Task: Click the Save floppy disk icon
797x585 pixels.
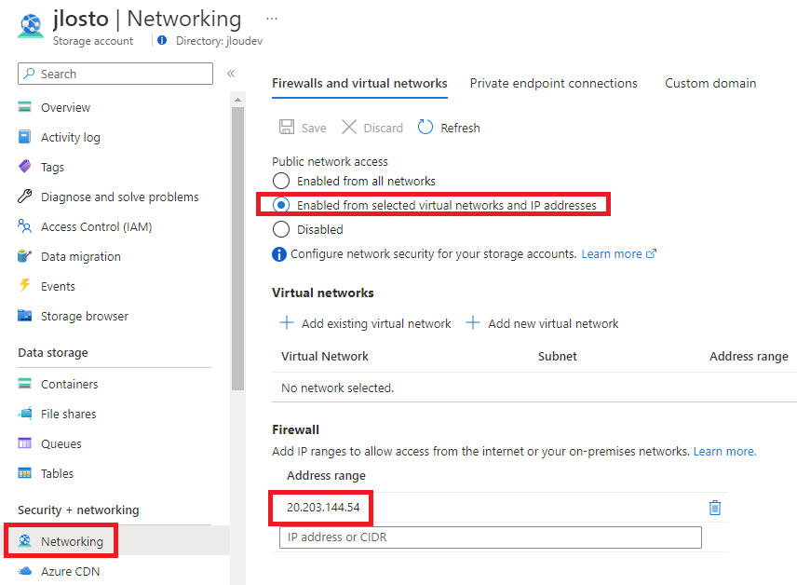Action: pyautogui.click(x=287, y=128)
